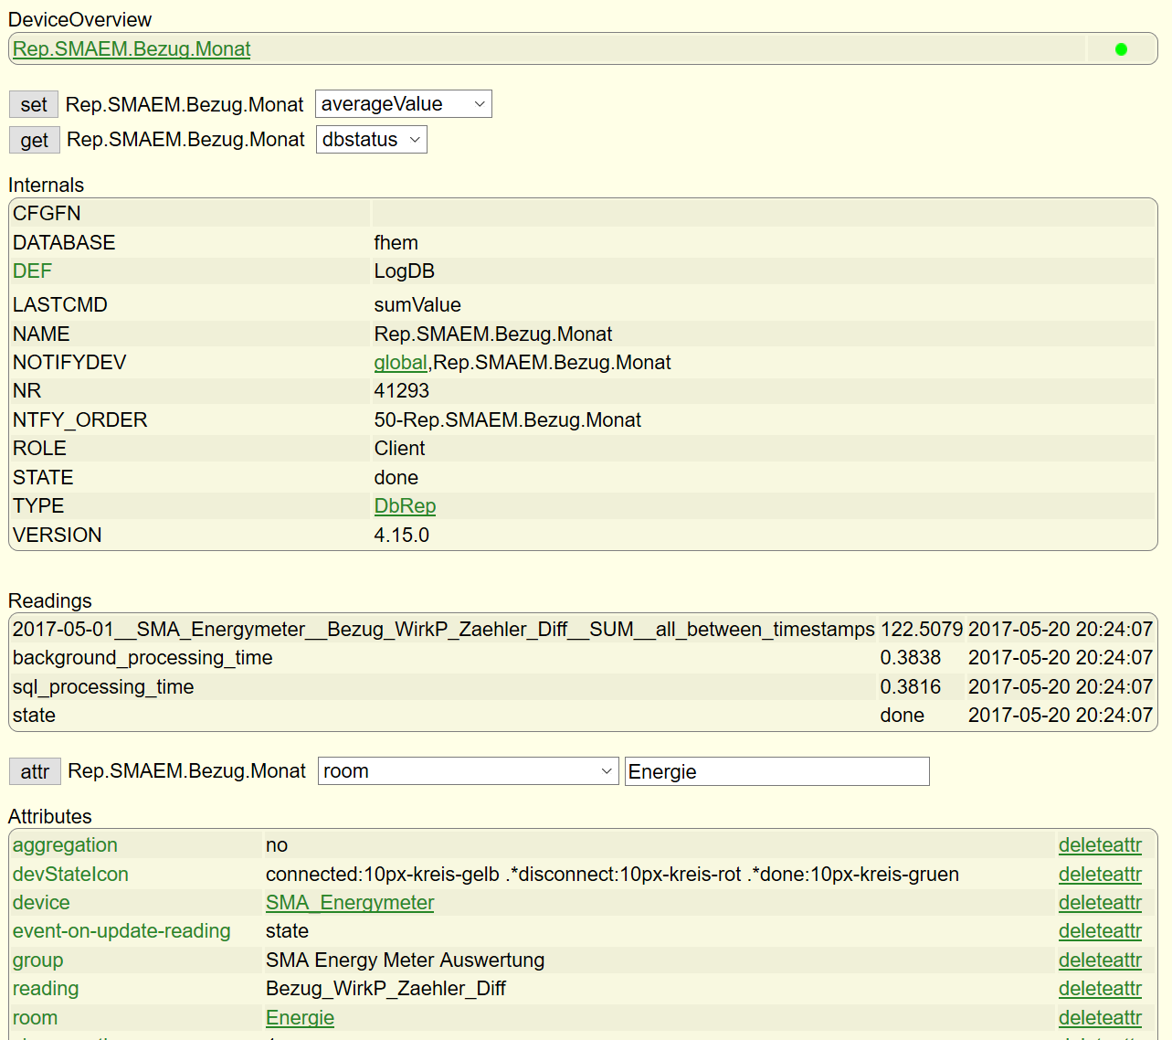Select the 50-Rep.SMAEM.Bezug.Monat NTFY_ORDER value
The width and height of the screenshot is (1172, 1040).
pos(508,420)
